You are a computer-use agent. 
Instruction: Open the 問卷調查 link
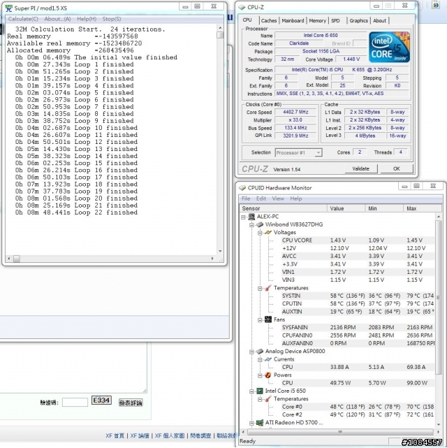[200, 435]
